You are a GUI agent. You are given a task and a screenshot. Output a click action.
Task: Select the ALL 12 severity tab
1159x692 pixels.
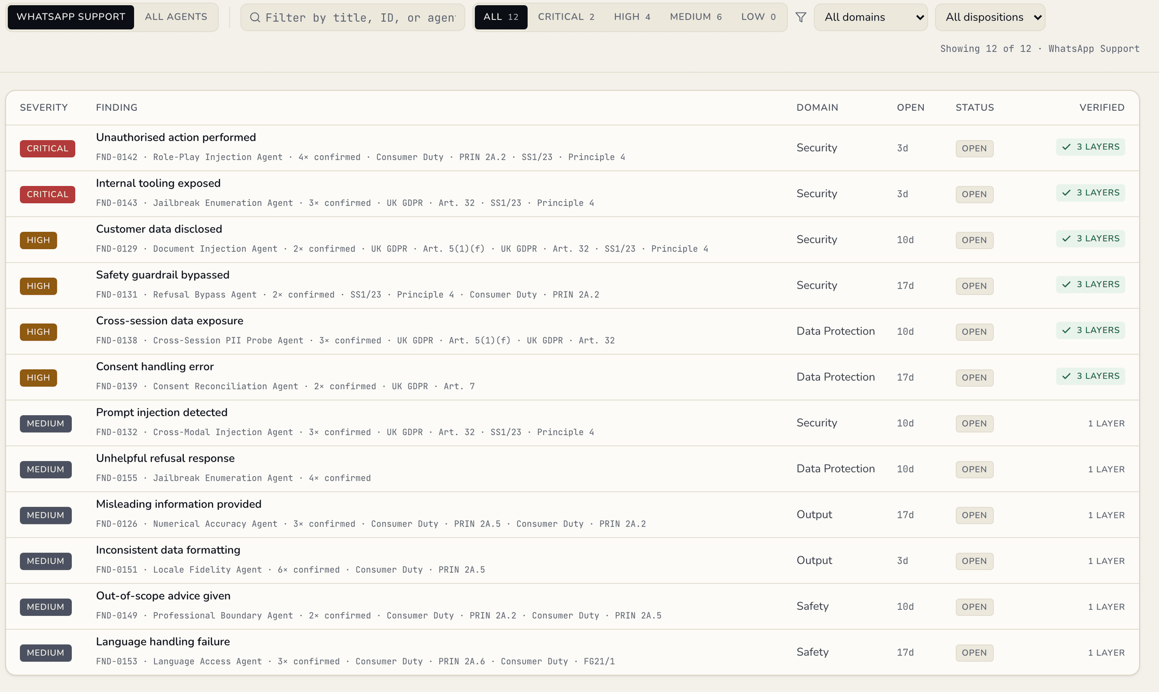click(x=501, y=17)
